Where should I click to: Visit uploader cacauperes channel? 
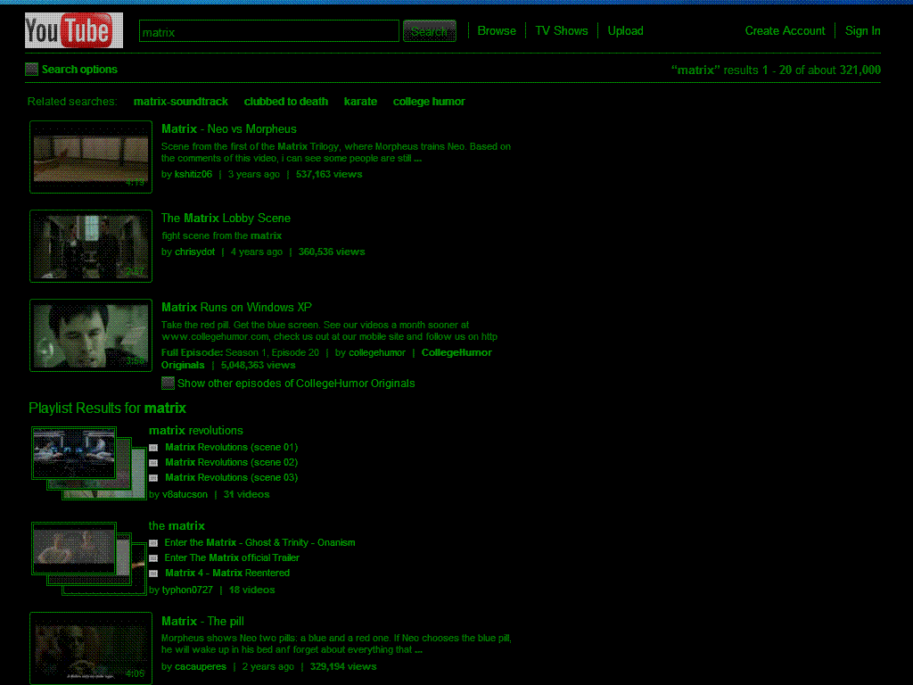(x=201, y=666)
